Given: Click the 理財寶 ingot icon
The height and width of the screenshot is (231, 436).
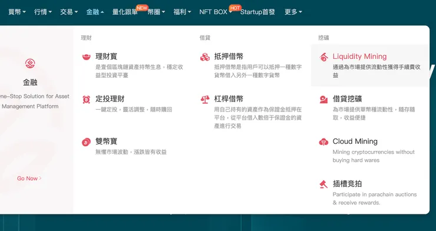Looking at the screenshot, I should (86, 57).
